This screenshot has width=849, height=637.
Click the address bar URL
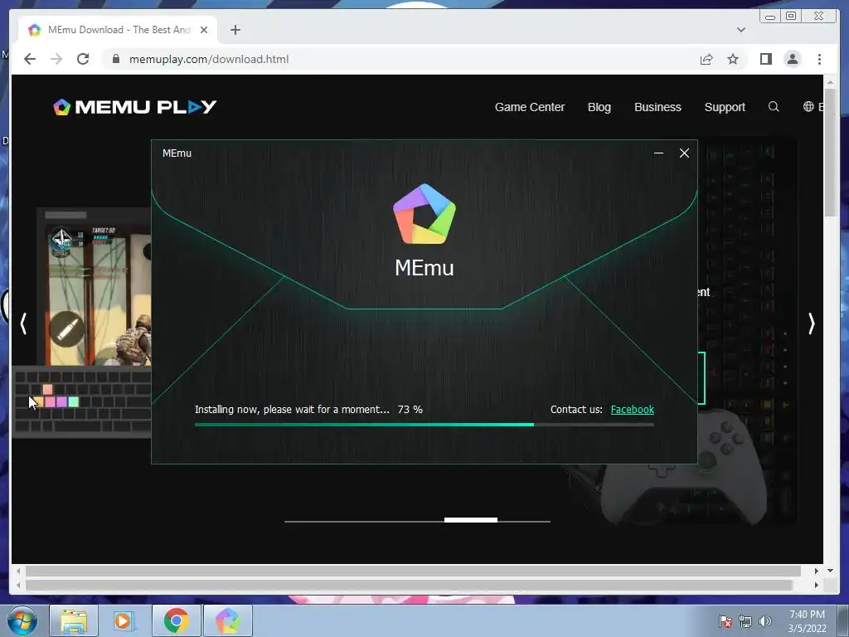click(209, 59)
